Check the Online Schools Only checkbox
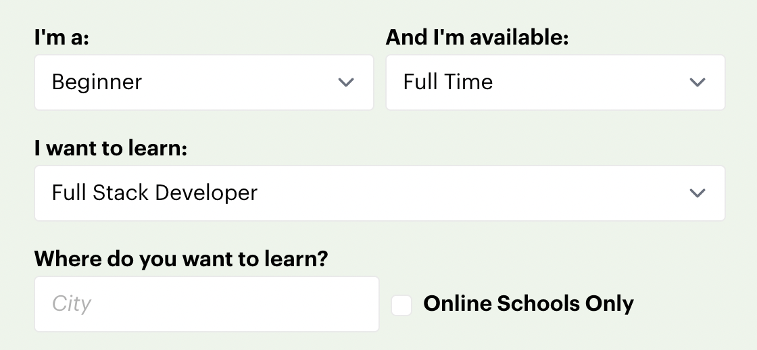Viewport: 757px width, 350px height. [x=401, y=305]
